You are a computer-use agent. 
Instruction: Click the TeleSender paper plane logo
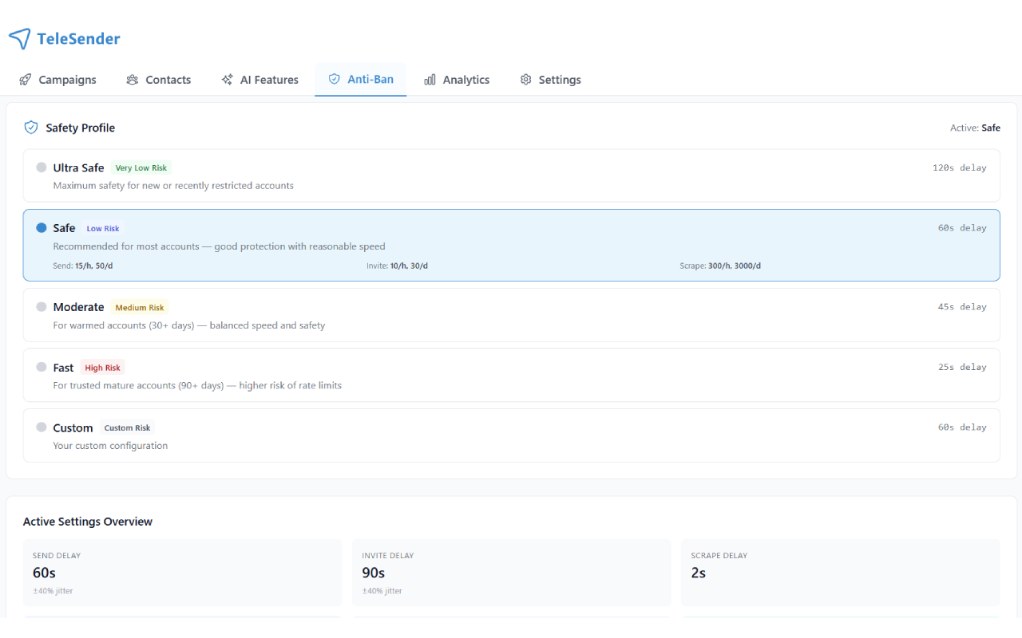pyautogui.click(x=20, y=38)
